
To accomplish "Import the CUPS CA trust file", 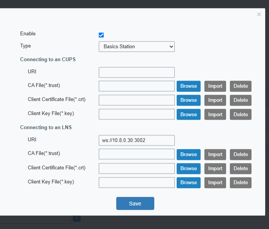I will (215, 86).
